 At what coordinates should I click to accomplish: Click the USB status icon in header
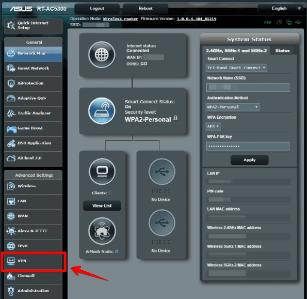pos(298,22)
